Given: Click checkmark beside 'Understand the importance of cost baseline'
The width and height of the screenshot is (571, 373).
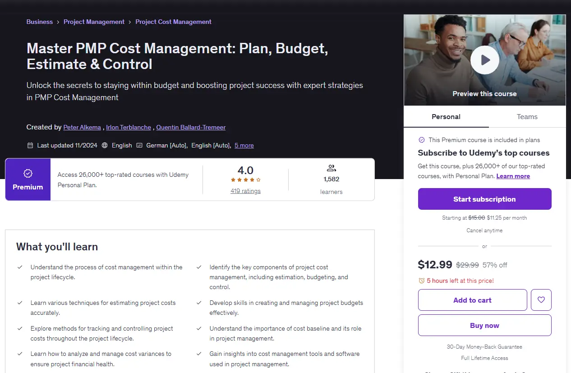Looking at the screenshot, I should (x=199, y=328).
